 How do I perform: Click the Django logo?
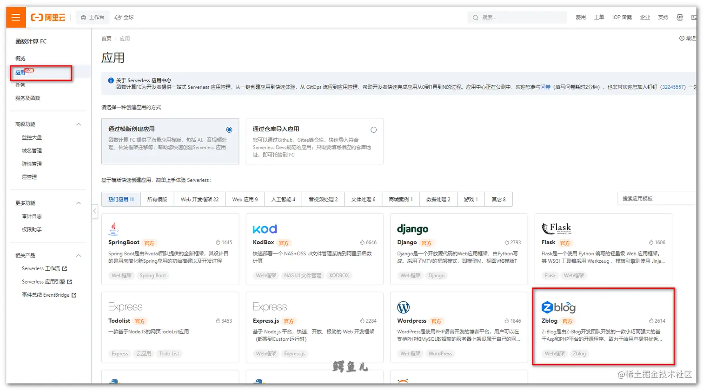coord(413,229)
